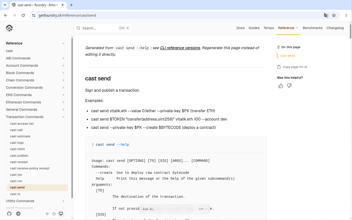
Task: Open cast call in sidebar
Action: click(16, 130)
